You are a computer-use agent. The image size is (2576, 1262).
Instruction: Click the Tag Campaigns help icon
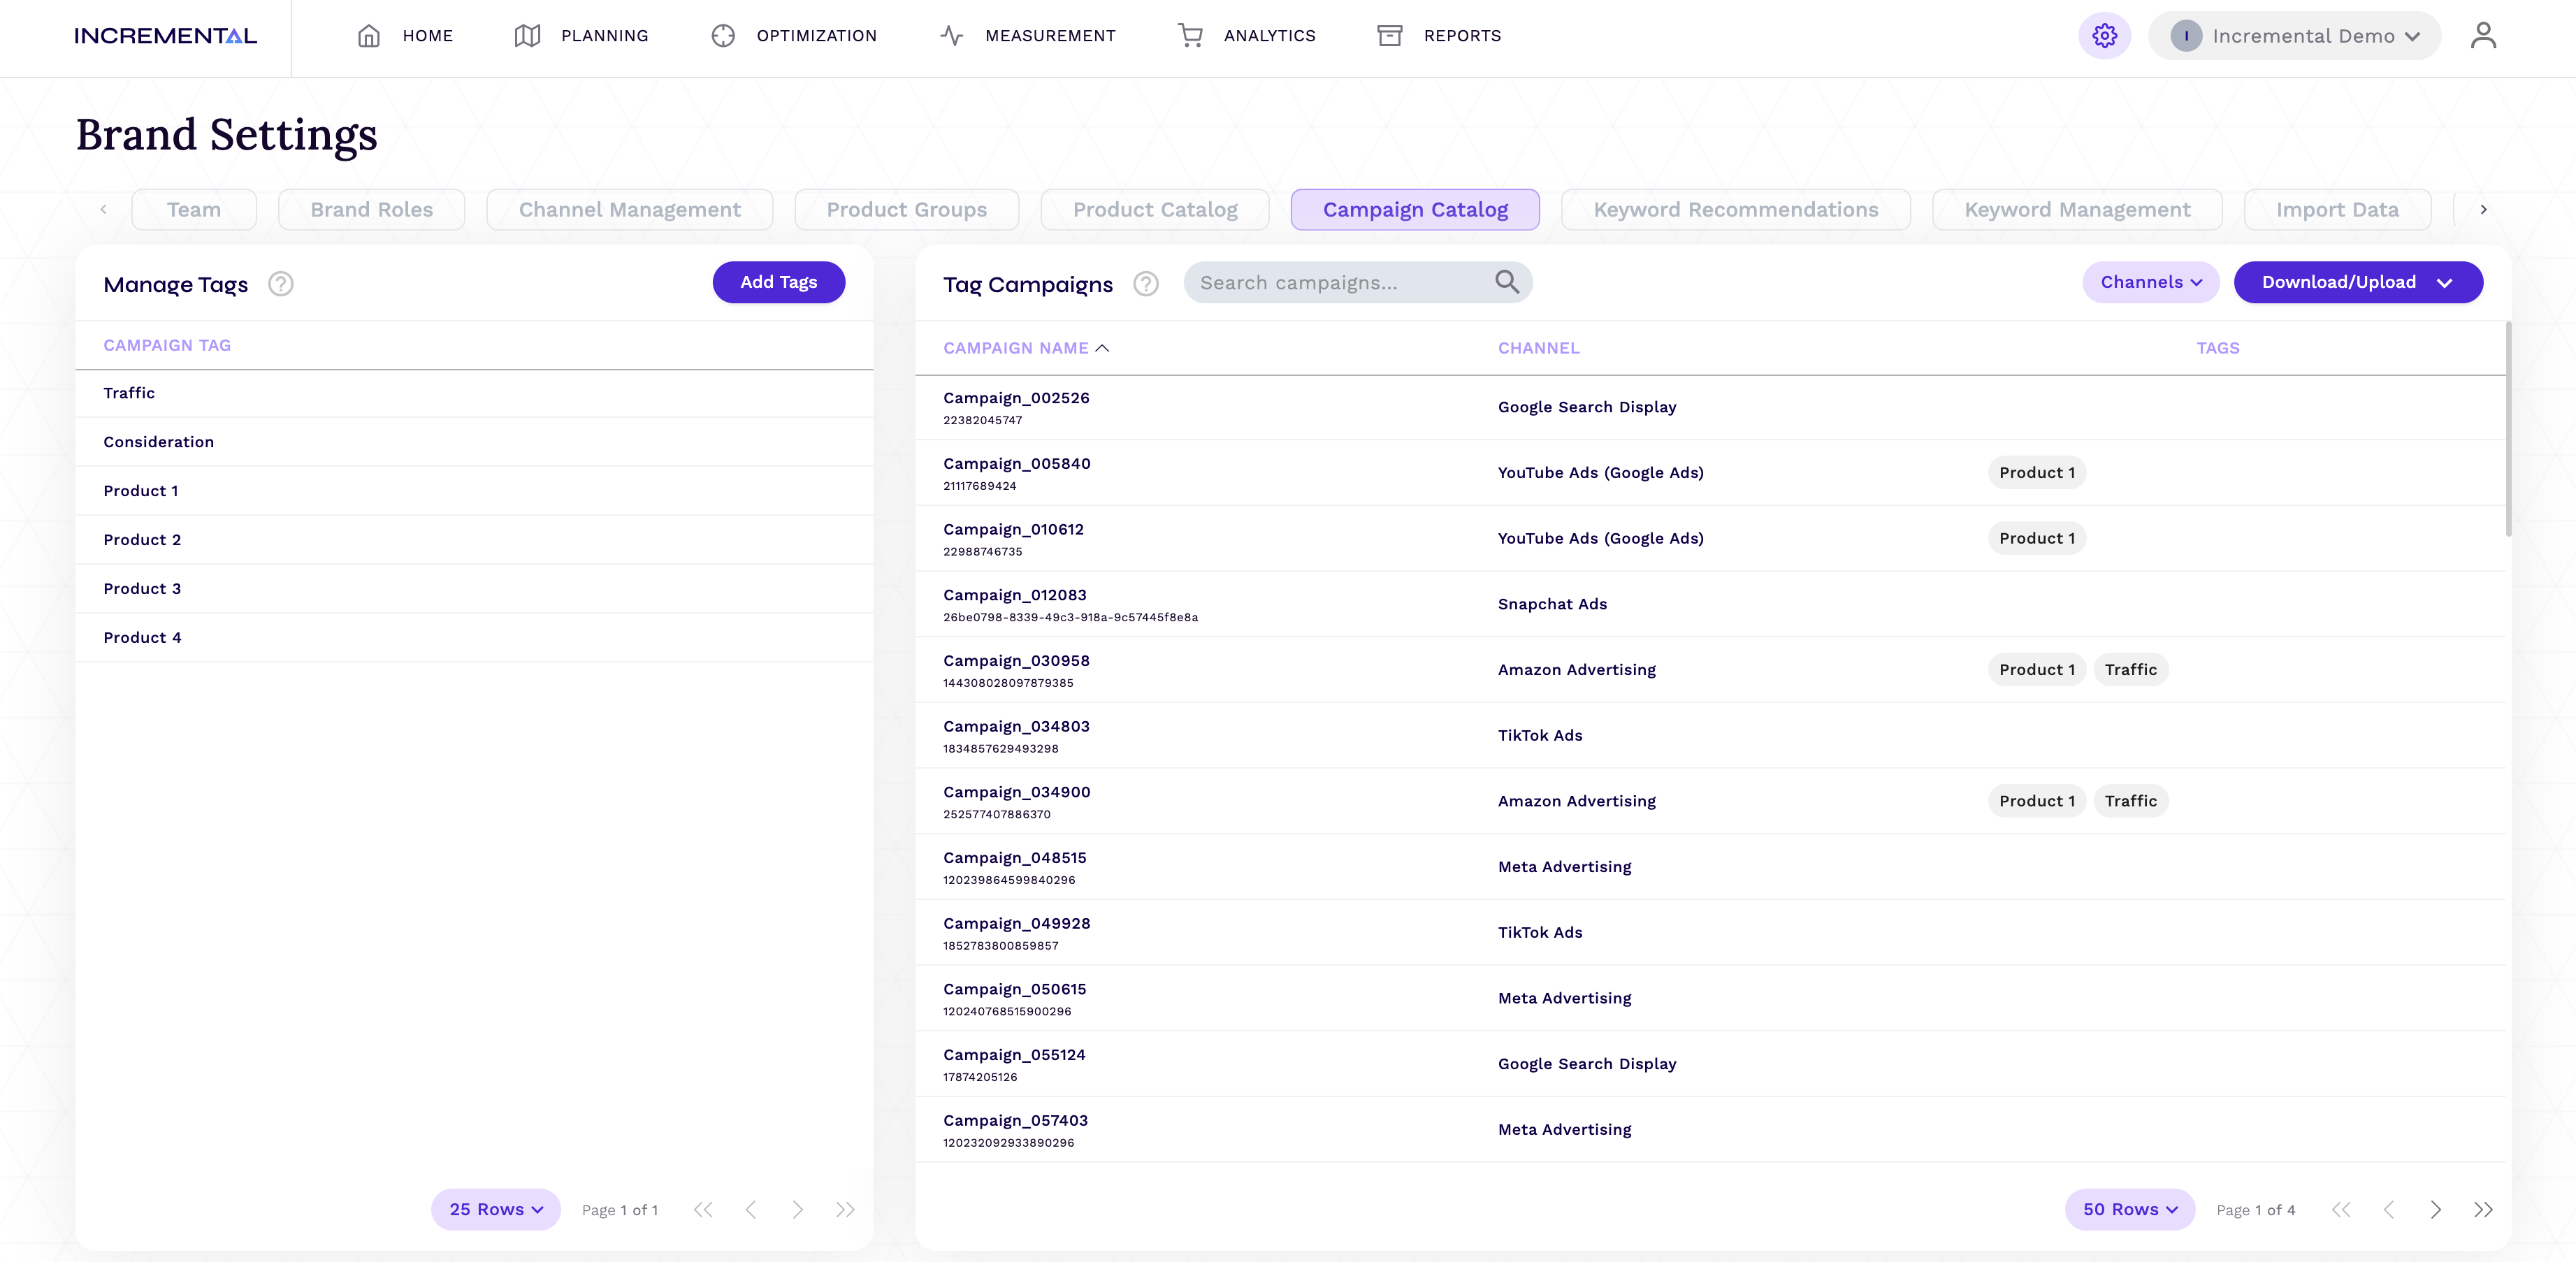coord(1146,284)
